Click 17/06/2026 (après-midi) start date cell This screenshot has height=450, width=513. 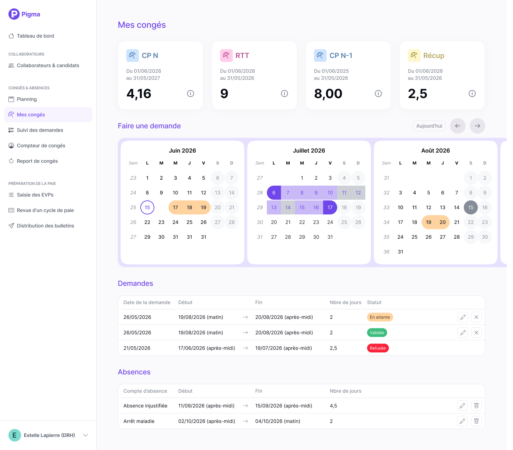click(206, 348)
